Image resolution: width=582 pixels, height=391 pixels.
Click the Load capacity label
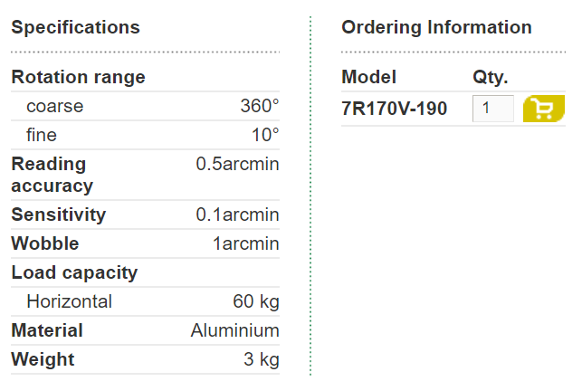tap(74, 272)
